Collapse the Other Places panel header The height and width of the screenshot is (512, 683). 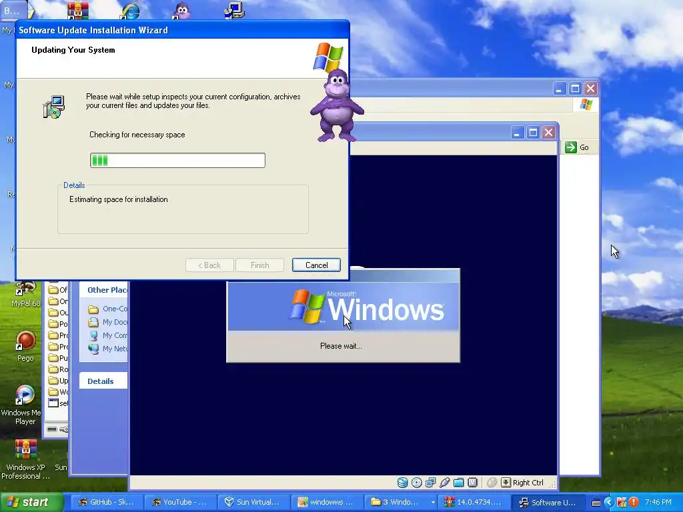103,290
